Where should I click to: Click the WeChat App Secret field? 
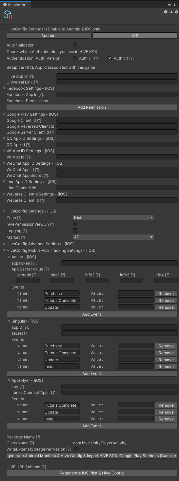117,176
